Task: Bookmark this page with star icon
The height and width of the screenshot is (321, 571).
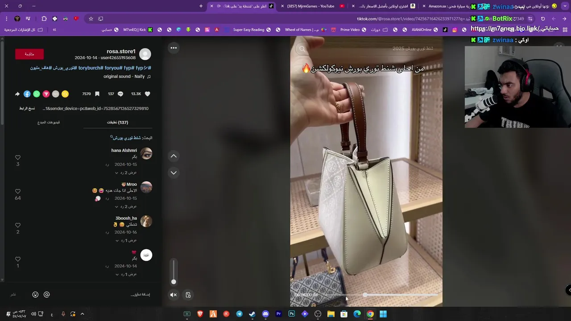Action: click(91, 19)
